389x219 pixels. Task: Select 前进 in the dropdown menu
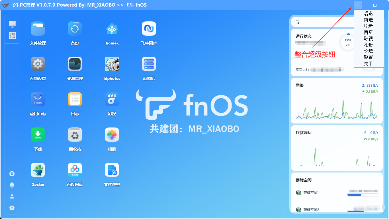click(x=368, y=20)
